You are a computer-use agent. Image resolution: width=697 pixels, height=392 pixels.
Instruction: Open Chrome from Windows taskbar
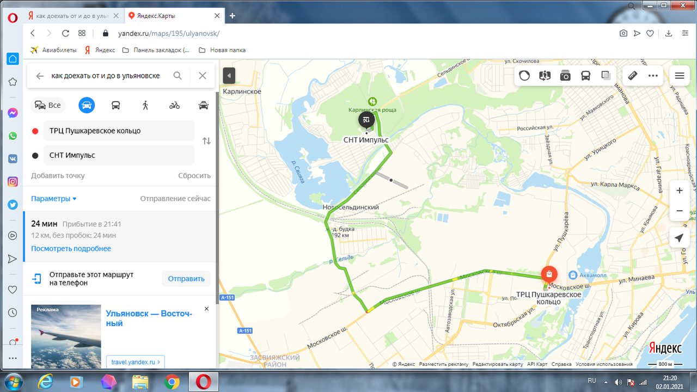tap(172, 383)
